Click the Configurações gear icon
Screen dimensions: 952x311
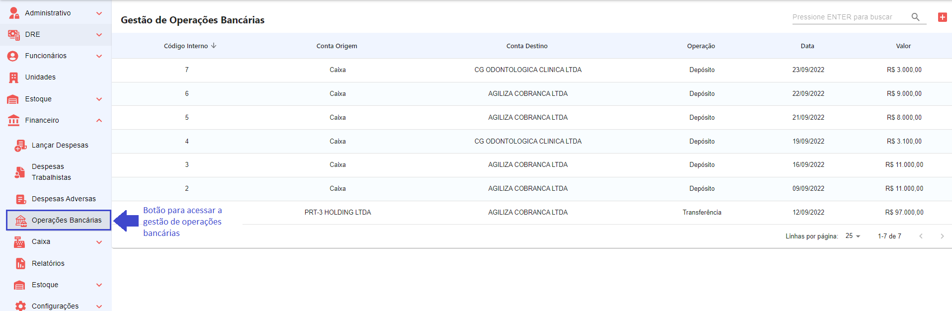tap(20, 306)
